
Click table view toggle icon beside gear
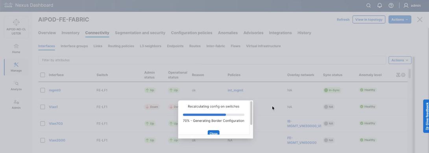[x=398, y=75]
